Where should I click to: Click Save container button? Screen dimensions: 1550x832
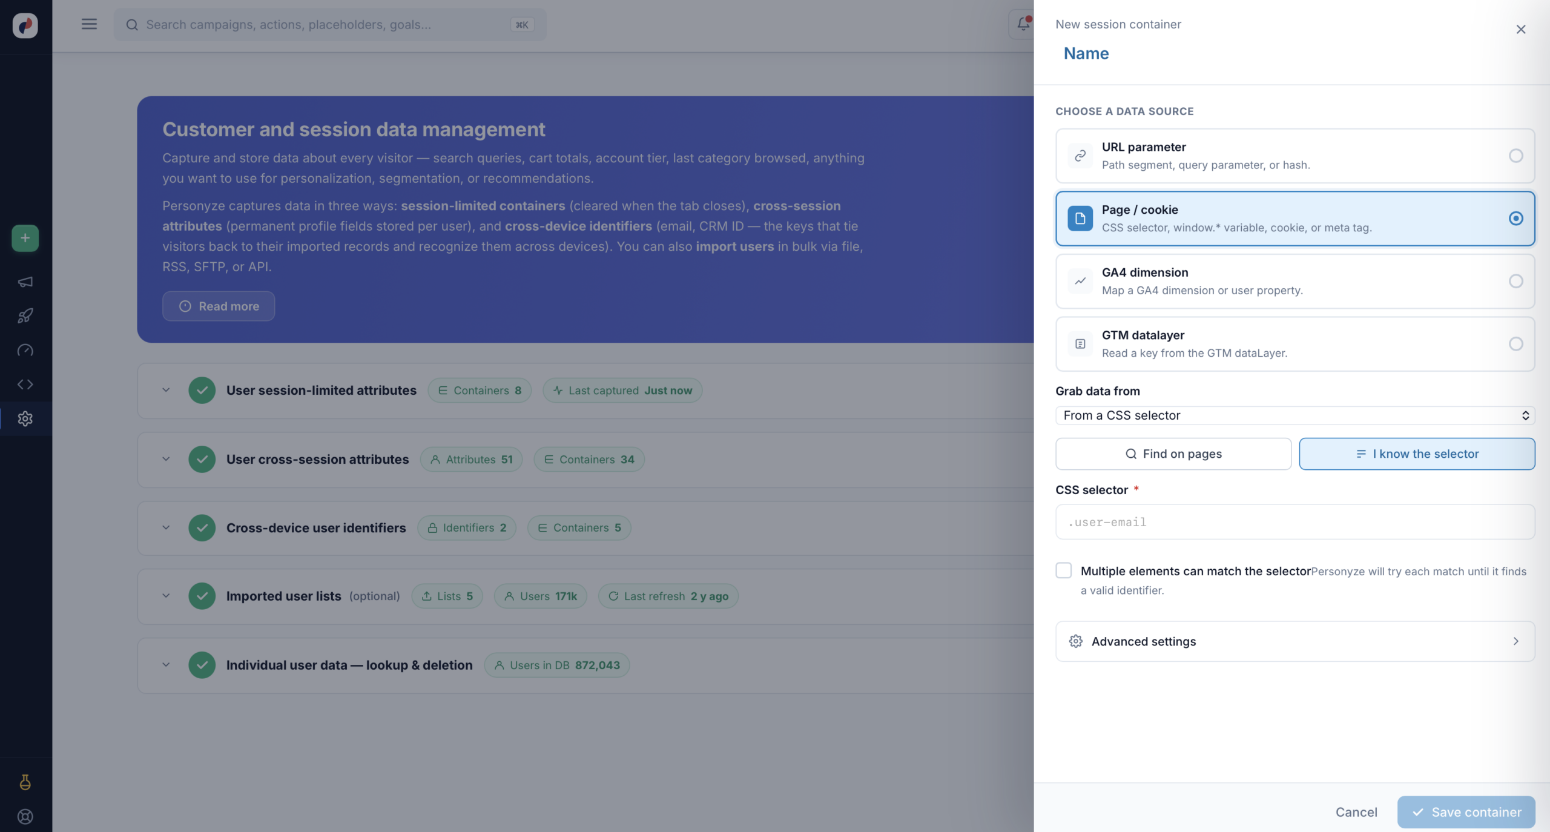pyautogui.click(x=1466, y=812)
